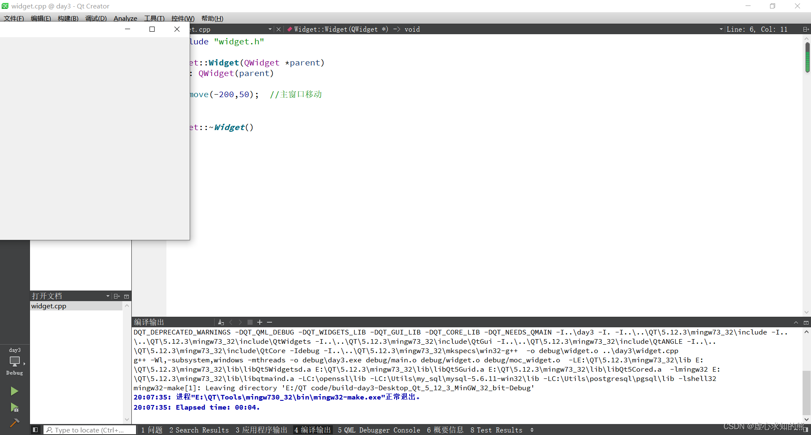Click editor vertical scrollbar thumb
Screen dimensions: 811x435
click(x=807, y=57)
